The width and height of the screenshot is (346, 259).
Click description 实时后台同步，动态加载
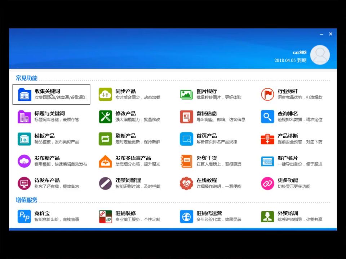pos(138,97)
